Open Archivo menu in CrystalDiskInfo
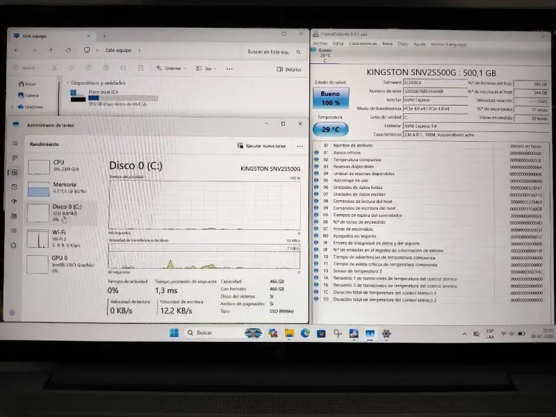556x417 pixels. click(x=320, y=43)
